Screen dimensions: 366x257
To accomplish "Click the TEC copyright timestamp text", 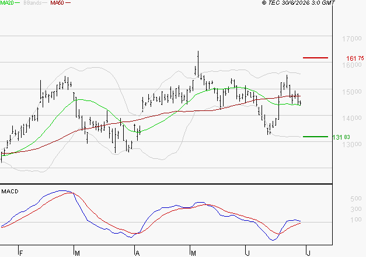I will pos(298,2).
